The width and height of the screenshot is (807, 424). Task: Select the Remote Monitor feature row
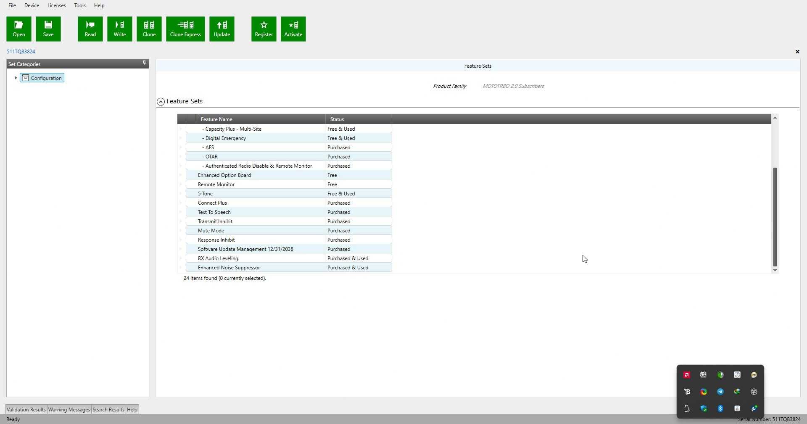point(289,184)
